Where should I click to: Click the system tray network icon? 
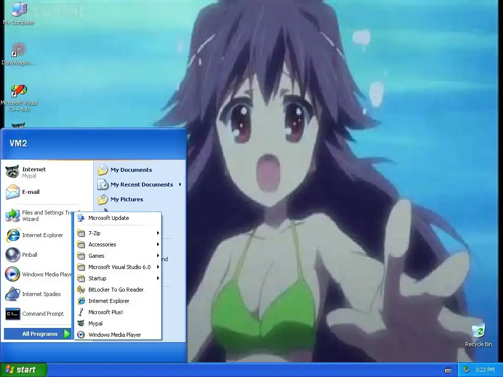(x=466, y=370)
